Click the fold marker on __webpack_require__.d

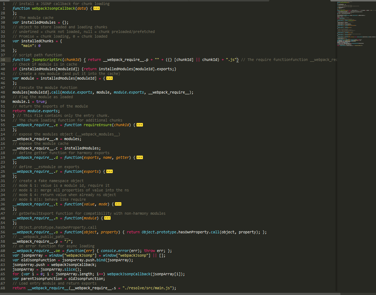pyautogui.click(x=140, y=157)
